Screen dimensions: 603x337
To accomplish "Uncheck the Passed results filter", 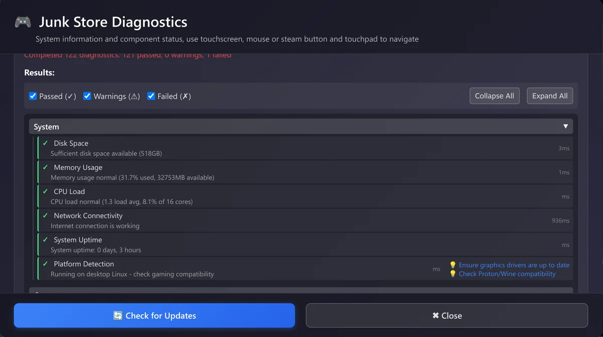I will [33, 95].
